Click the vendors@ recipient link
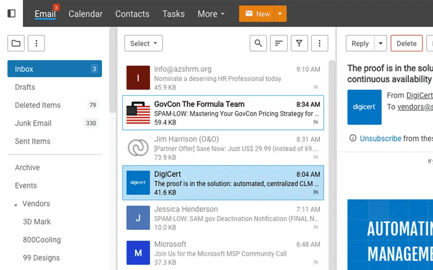Screen dimensions: 433x270 coord(415,107)
